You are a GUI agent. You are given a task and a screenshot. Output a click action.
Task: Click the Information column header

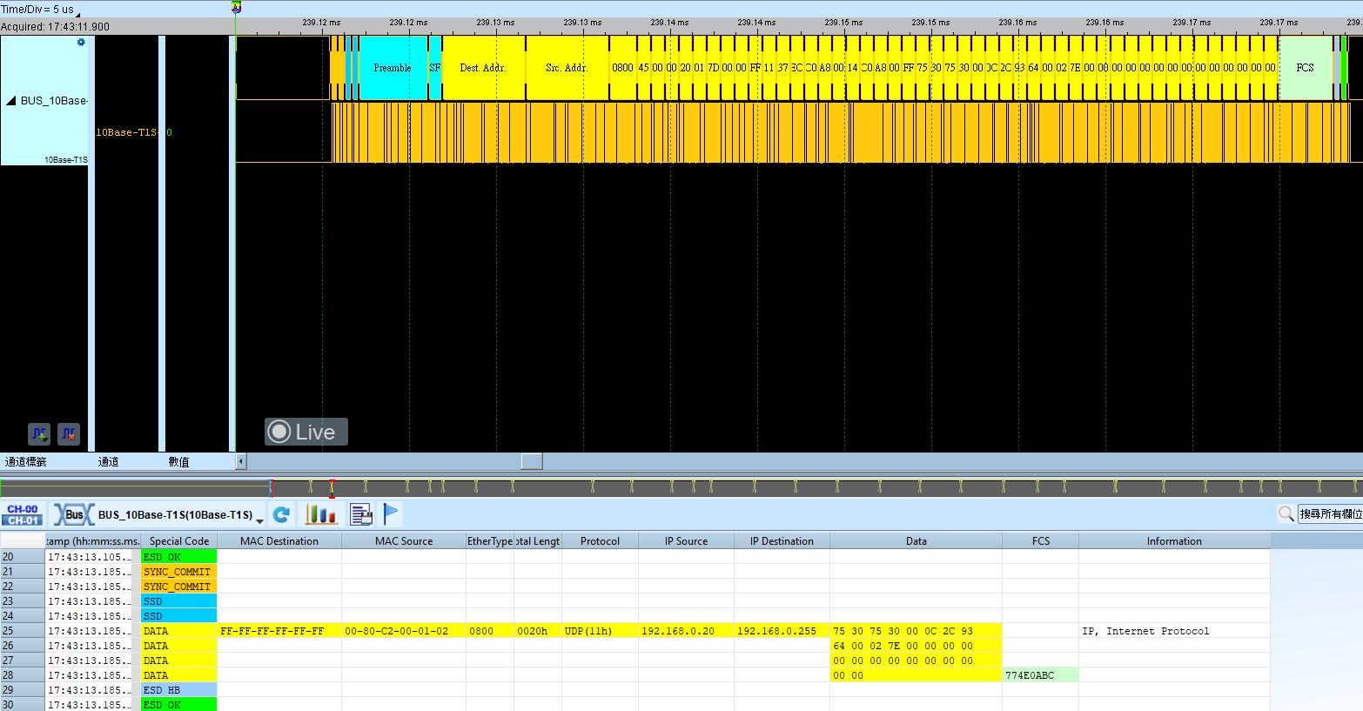1174,541
